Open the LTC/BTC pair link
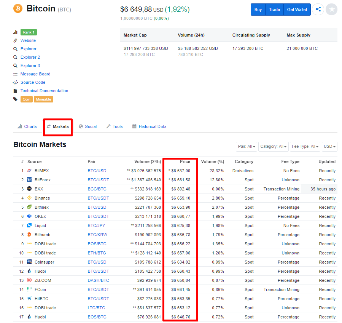The image size is (342, 323). 96,308
